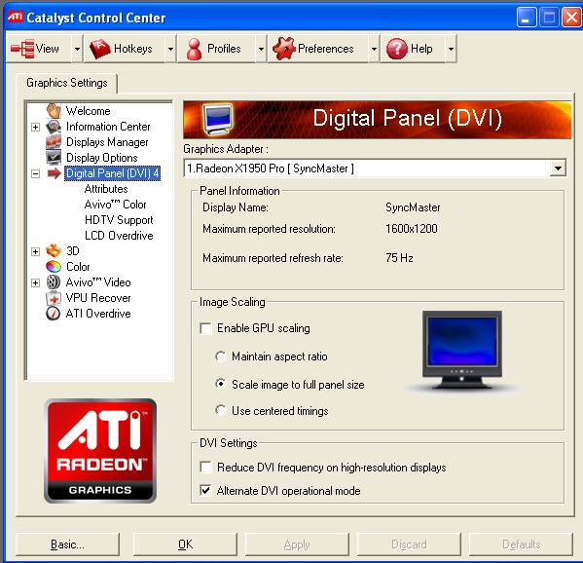
Task: Select Maintain aspect ratio option
Action: pyautogui.click(x=221, y=357)
